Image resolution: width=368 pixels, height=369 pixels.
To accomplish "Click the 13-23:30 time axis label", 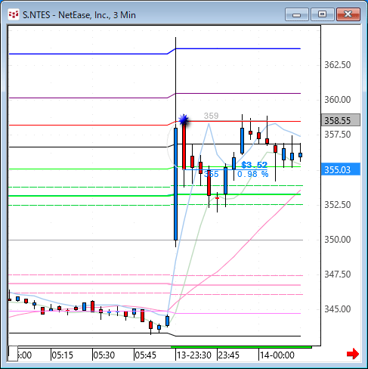I will (194, 355).
